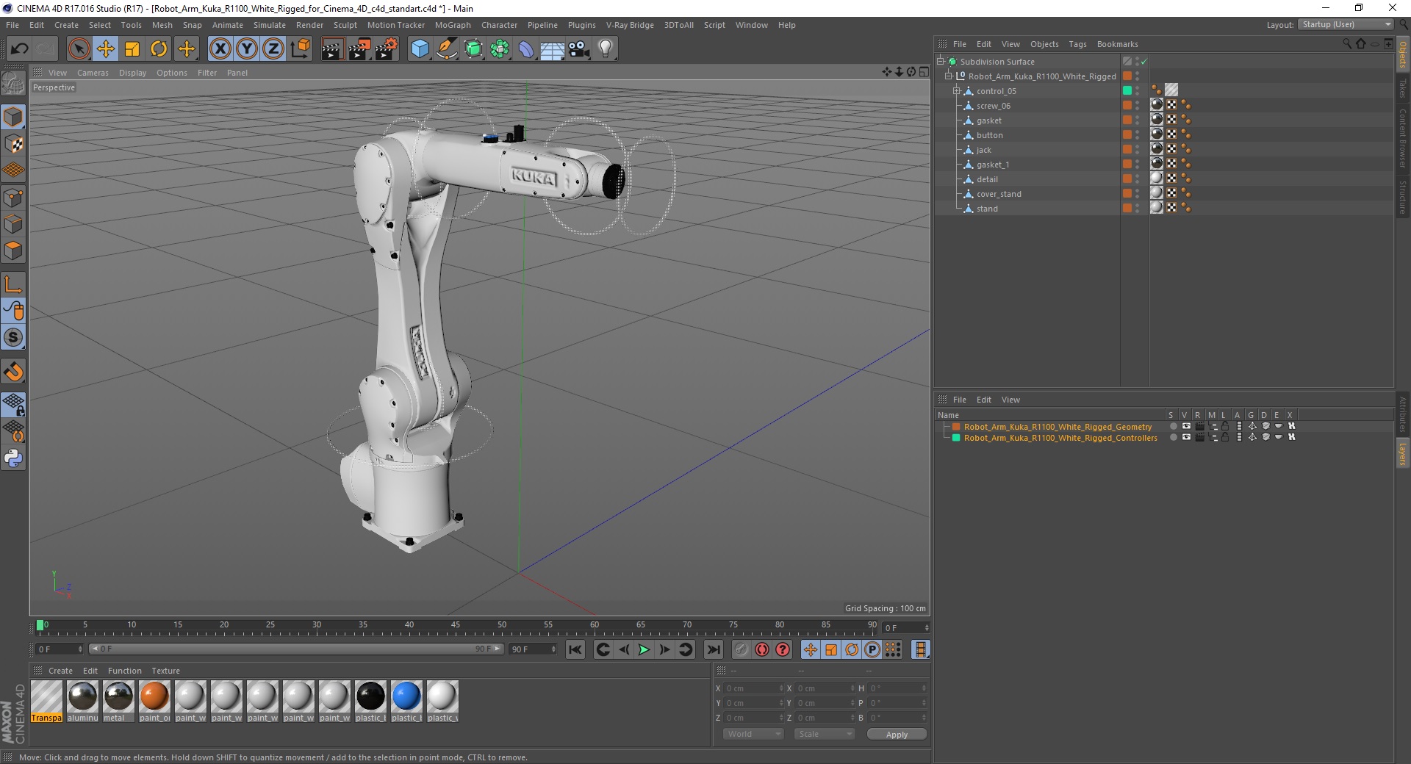Select Robot_Arm_Kuka_R1100_White_Rigged_Geometry layer
The height and width of the screenshot is (764, 1411).
[x=1058, y=426]
